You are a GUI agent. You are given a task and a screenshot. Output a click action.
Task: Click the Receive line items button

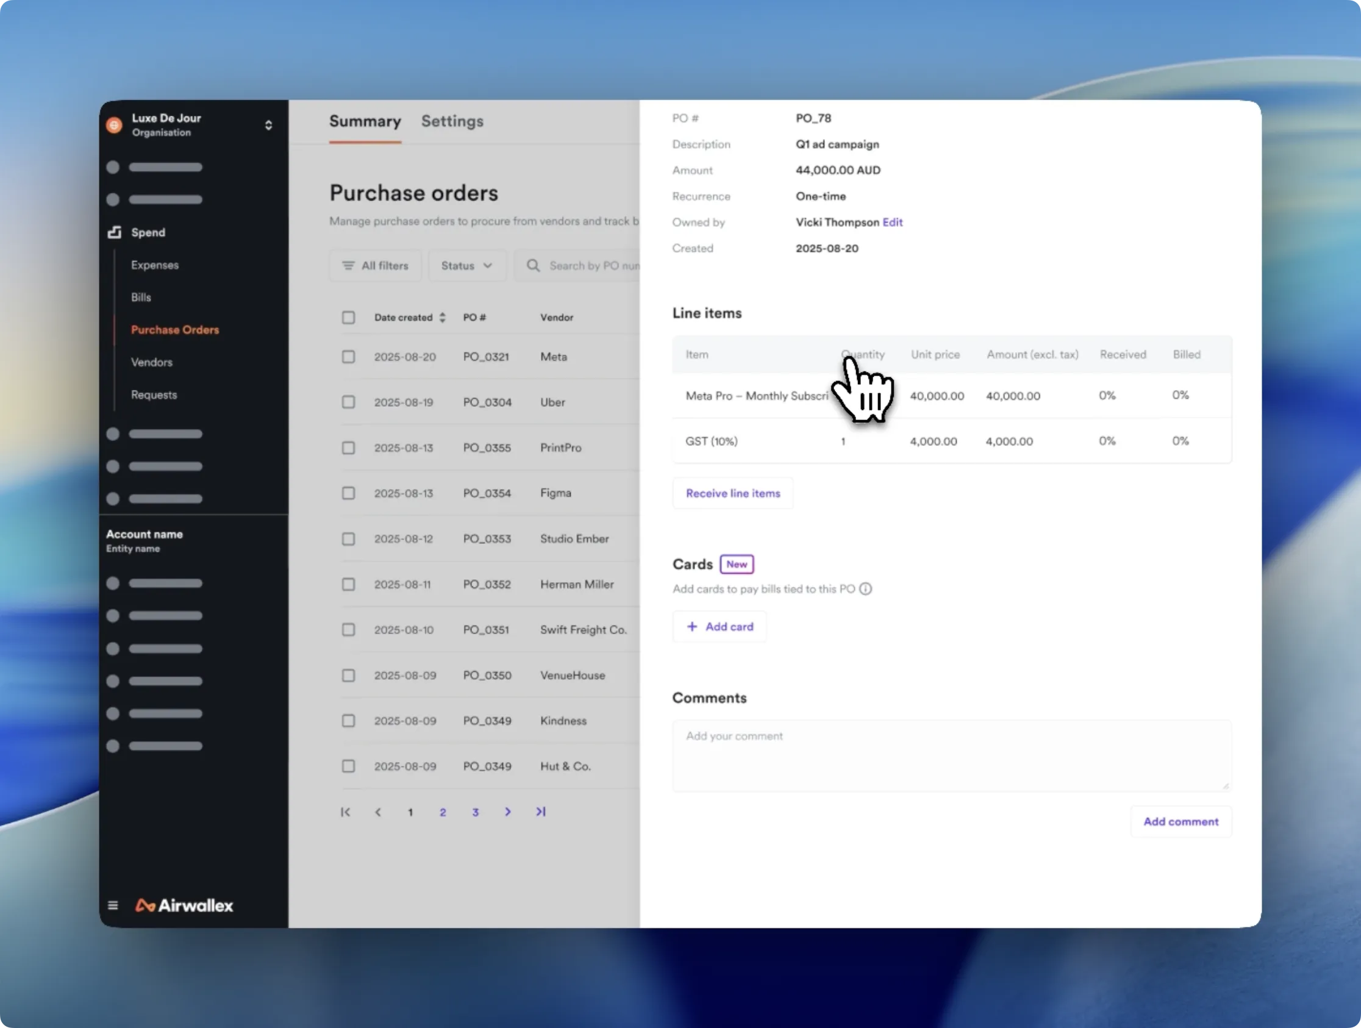pyautogui.click(x=732, y=493)
